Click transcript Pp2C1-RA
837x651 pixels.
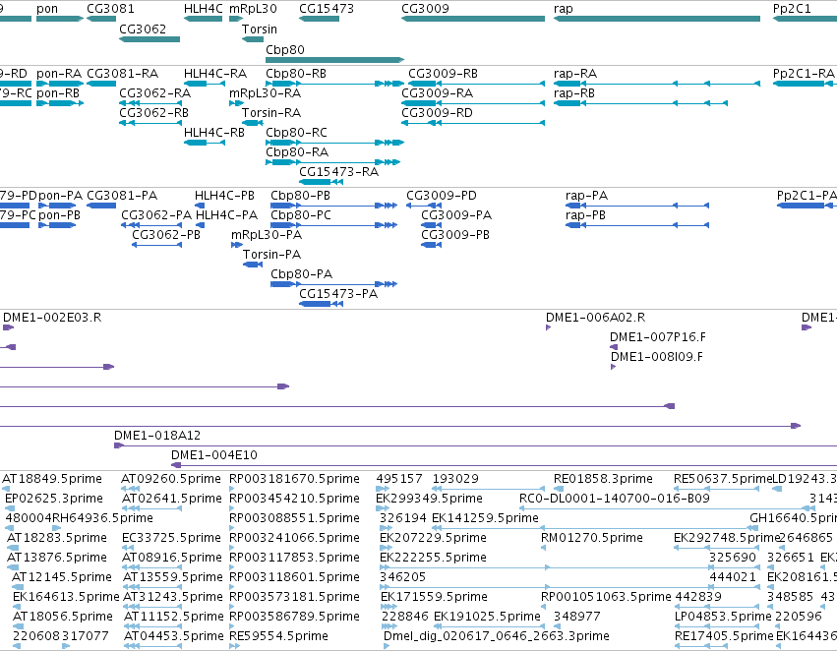click(x=804, y=74)
